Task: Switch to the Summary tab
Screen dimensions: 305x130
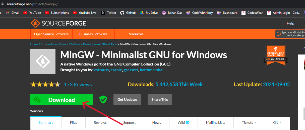Action: pos(46,122)
